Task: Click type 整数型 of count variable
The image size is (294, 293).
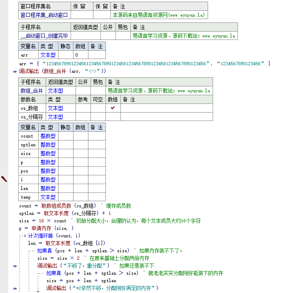Action: click(48, 136)
